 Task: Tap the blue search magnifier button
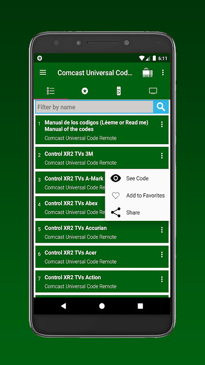point(161,107)
